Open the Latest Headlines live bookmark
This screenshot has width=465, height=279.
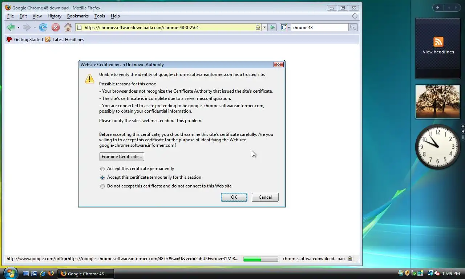pos(65,39)
